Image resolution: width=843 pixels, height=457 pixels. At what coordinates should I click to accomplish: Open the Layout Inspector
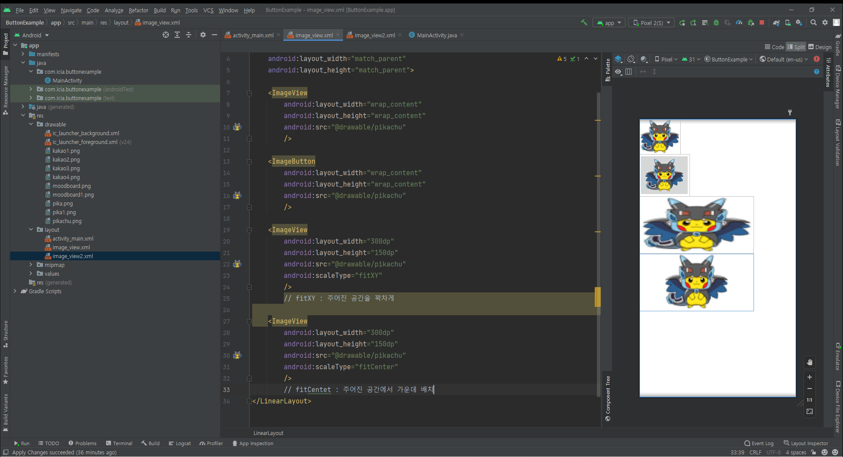tap(806, 443)
